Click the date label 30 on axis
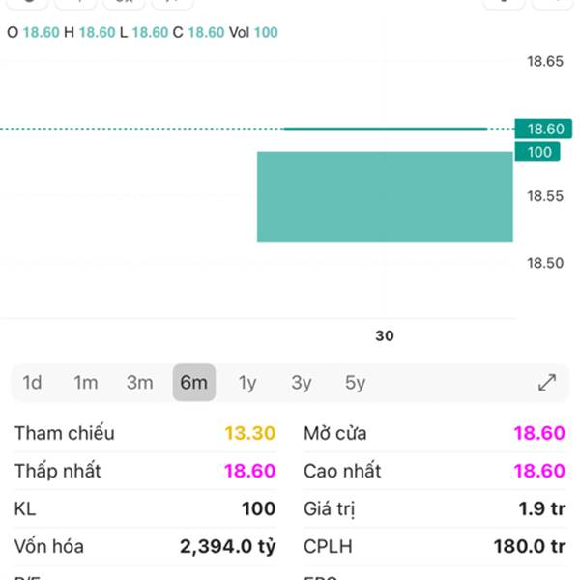 [x=385, y=336]
